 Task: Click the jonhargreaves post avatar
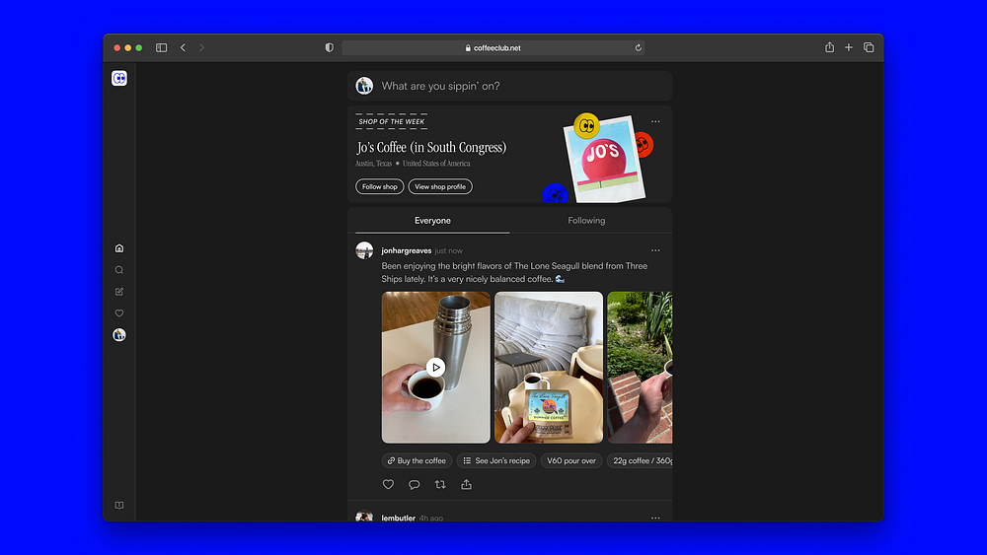[x=364, y=250]
